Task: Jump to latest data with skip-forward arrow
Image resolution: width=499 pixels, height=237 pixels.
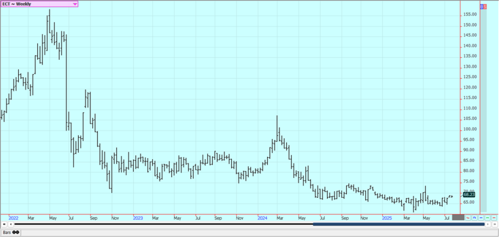Action: coord(495,224)
